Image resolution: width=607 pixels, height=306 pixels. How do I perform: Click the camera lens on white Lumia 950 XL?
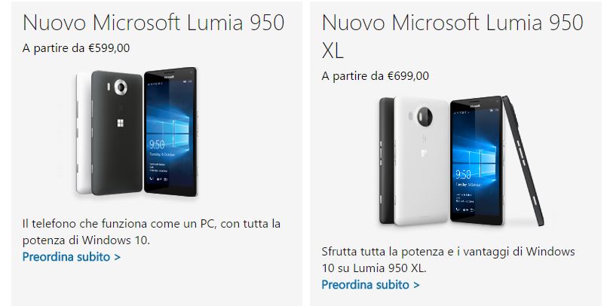(425, 115)
